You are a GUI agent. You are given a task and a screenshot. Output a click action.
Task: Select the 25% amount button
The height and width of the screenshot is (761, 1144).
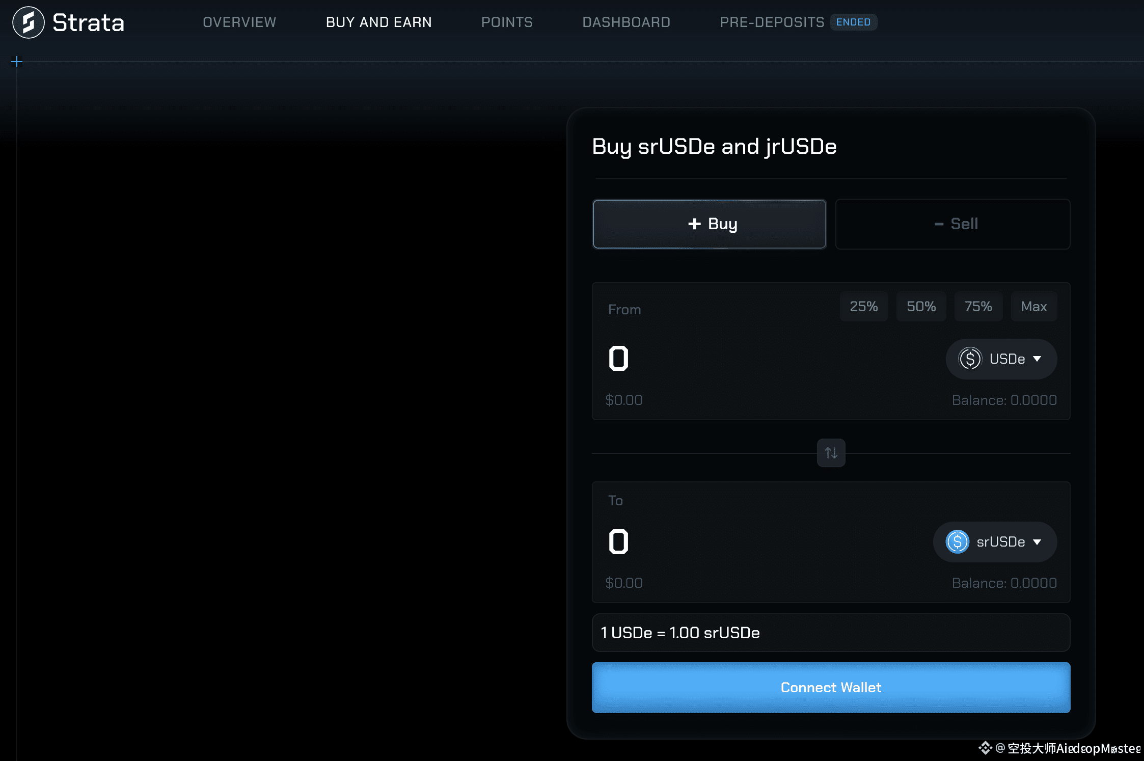tap(863, 307)
